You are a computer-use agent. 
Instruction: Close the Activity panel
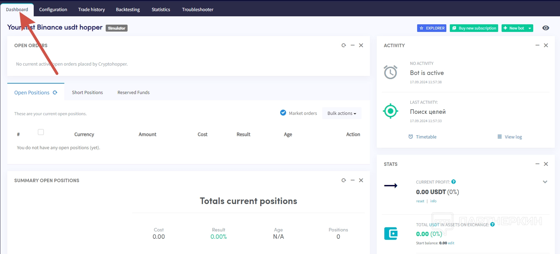tap(546, 45)
